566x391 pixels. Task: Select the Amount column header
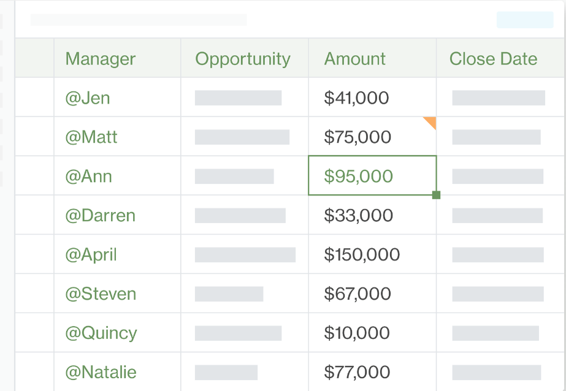(354, 59)
